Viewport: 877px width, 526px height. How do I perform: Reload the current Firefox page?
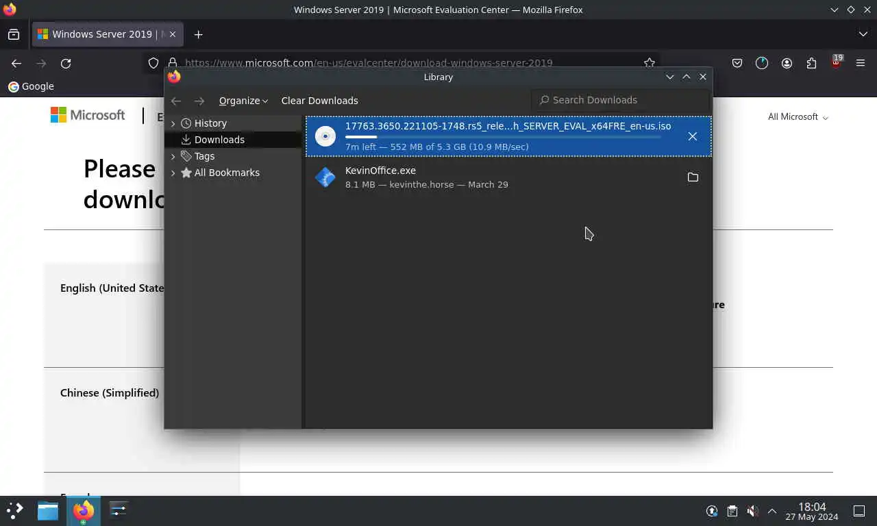tap(66, 63)
